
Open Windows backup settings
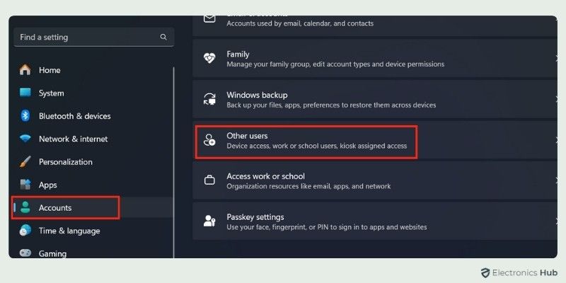[x=375, y=99]
